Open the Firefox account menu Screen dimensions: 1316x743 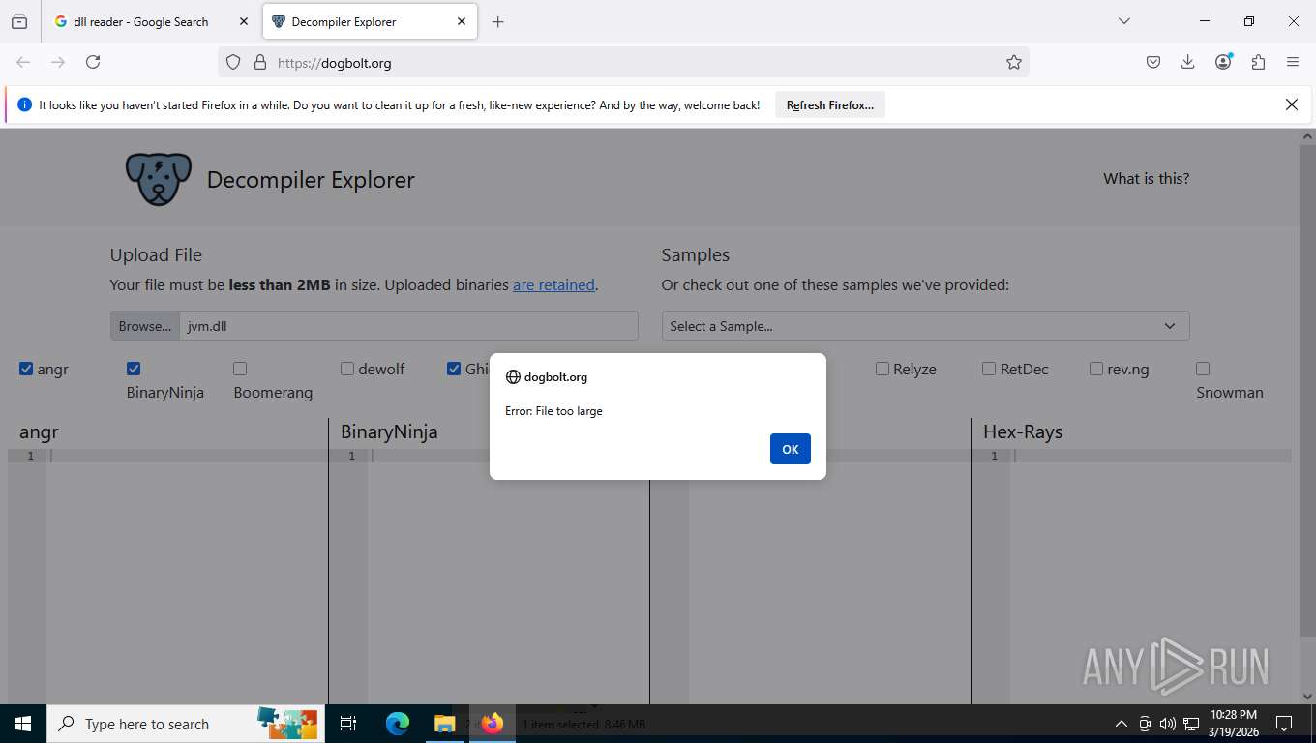click(x=1223, y=62)
